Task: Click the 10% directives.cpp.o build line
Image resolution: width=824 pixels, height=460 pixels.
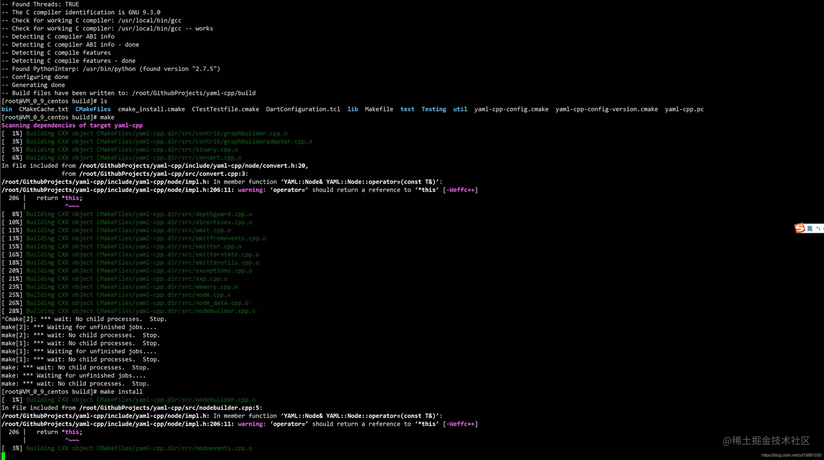Action: 127,222
